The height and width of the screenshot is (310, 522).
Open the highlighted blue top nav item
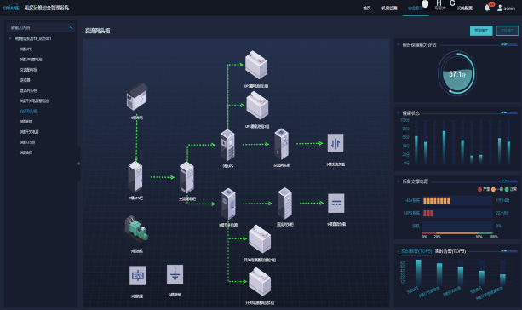(x=416, y=8)
